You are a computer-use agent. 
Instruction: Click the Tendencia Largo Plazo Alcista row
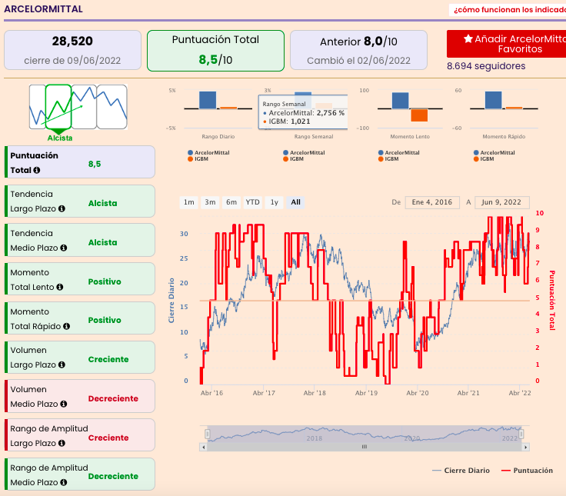(80, 201)
